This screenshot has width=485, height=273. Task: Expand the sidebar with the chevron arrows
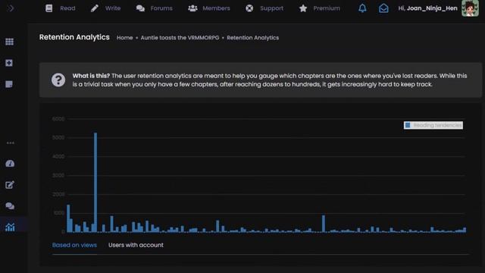point(10,8)
